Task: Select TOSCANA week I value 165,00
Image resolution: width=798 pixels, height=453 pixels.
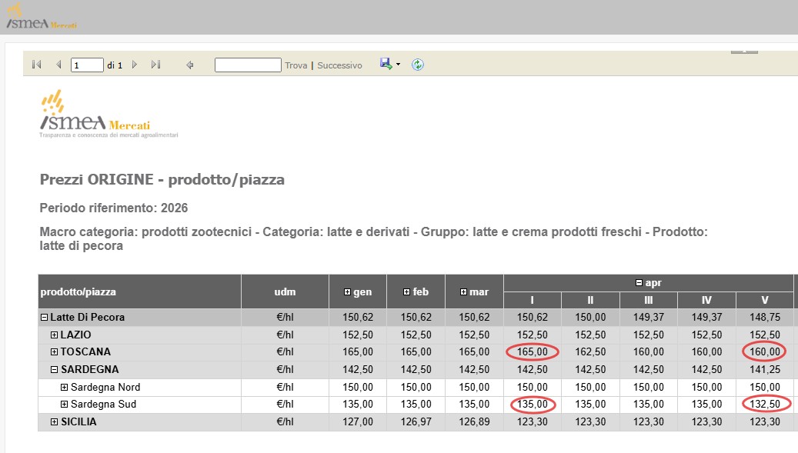Action: pos(533,351)
